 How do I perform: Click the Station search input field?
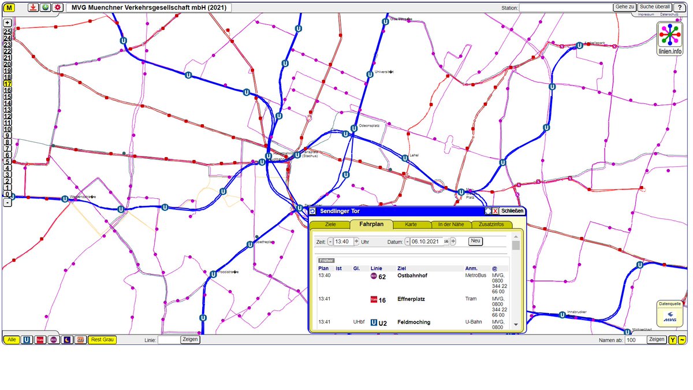[565, 8]
